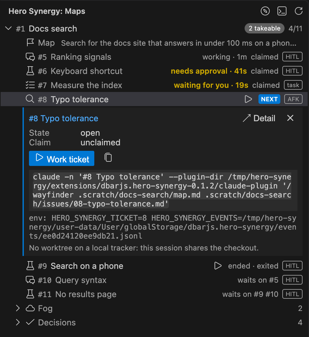Click the 4/11 progress count
Viewport: 309px width, 337px height.
pyautogui.click(x=295, y=29)
